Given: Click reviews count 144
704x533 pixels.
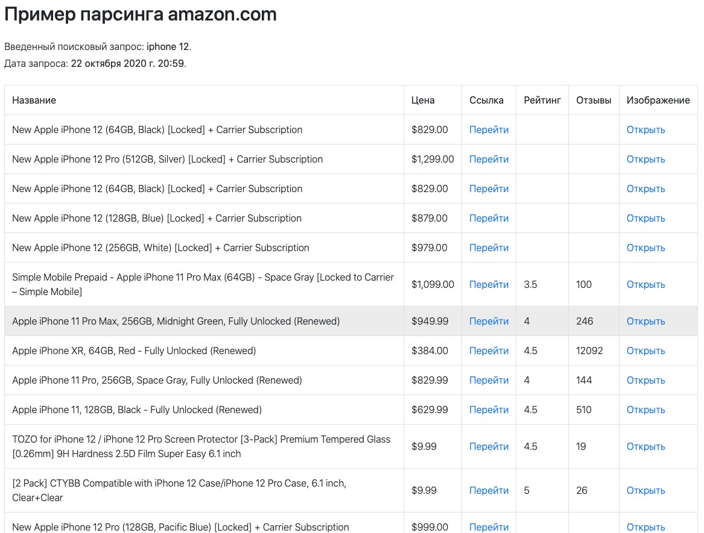Looking at the screenshot, I should (584, 381).
